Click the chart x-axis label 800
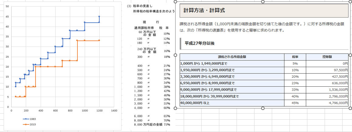352x132 pixels. click(x=70, y=110)
